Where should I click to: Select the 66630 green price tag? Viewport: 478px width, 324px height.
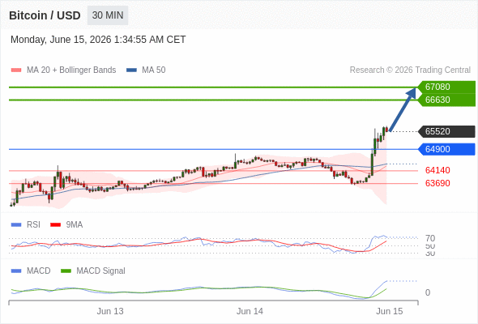pyautogui.click(x=446, y=100)
